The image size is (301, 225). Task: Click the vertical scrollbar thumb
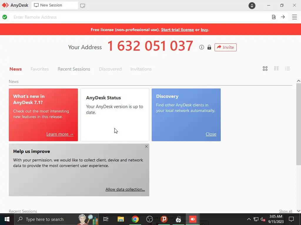[x=299, y=124]
